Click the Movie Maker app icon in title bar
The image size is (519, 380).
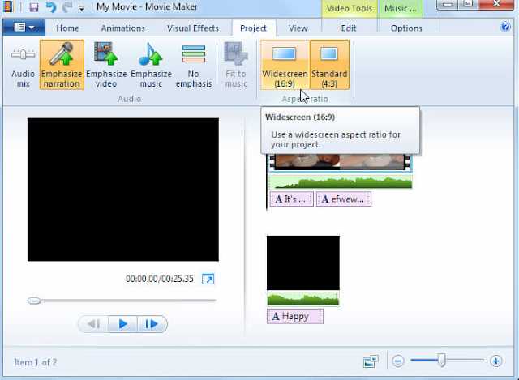[x=8, y=6]
